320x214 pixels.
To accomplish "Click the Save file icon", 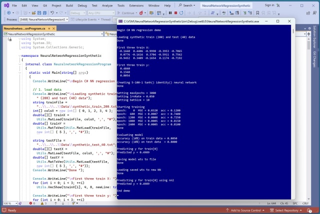I will [x=39, y=13].
